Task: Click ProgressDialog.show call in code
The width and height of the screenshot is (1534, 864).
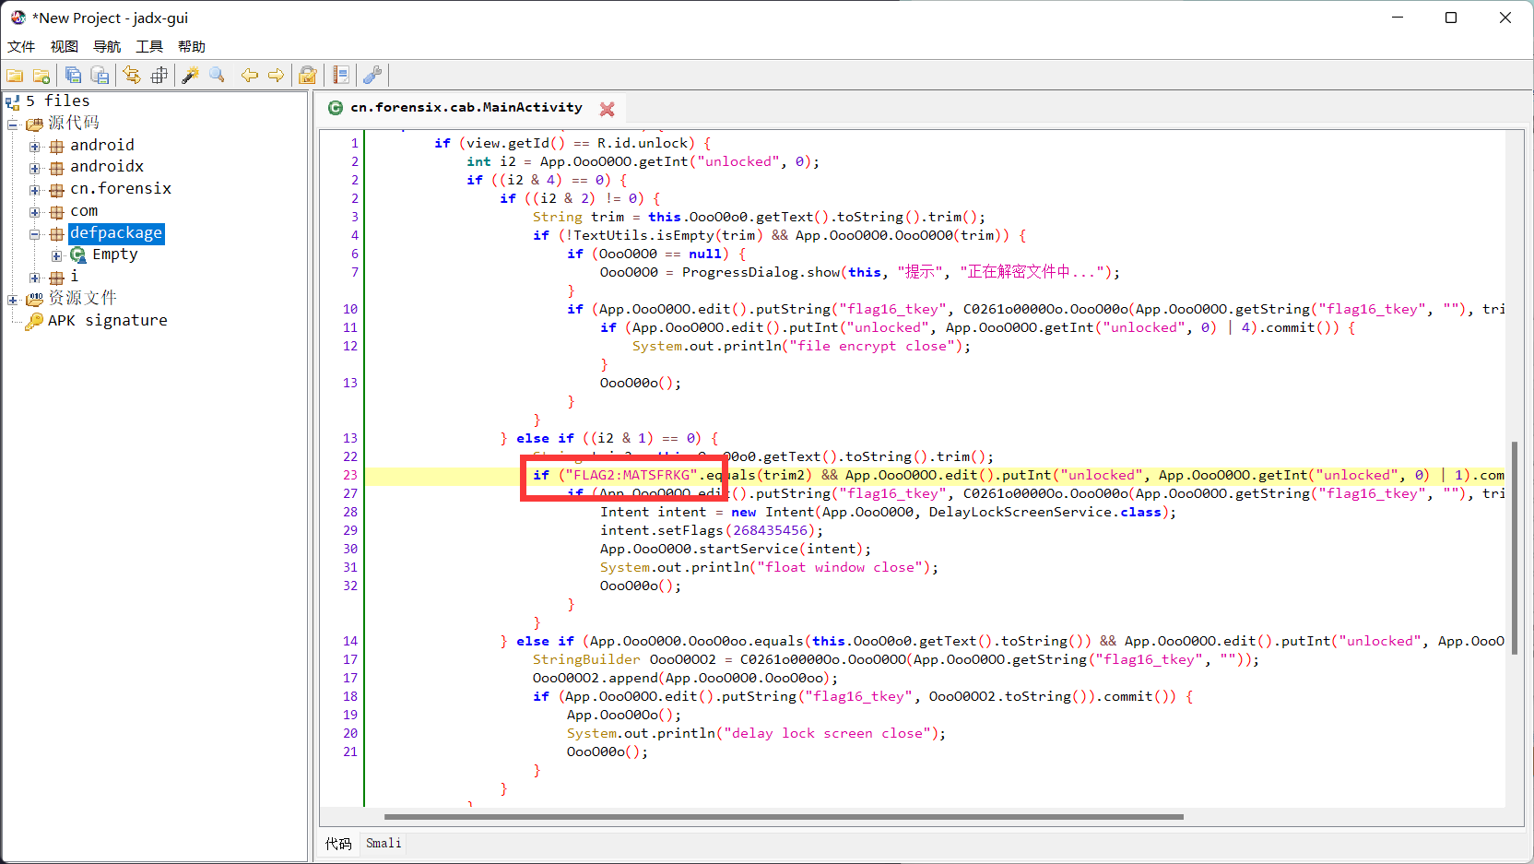Action: [x=761, y=272]
